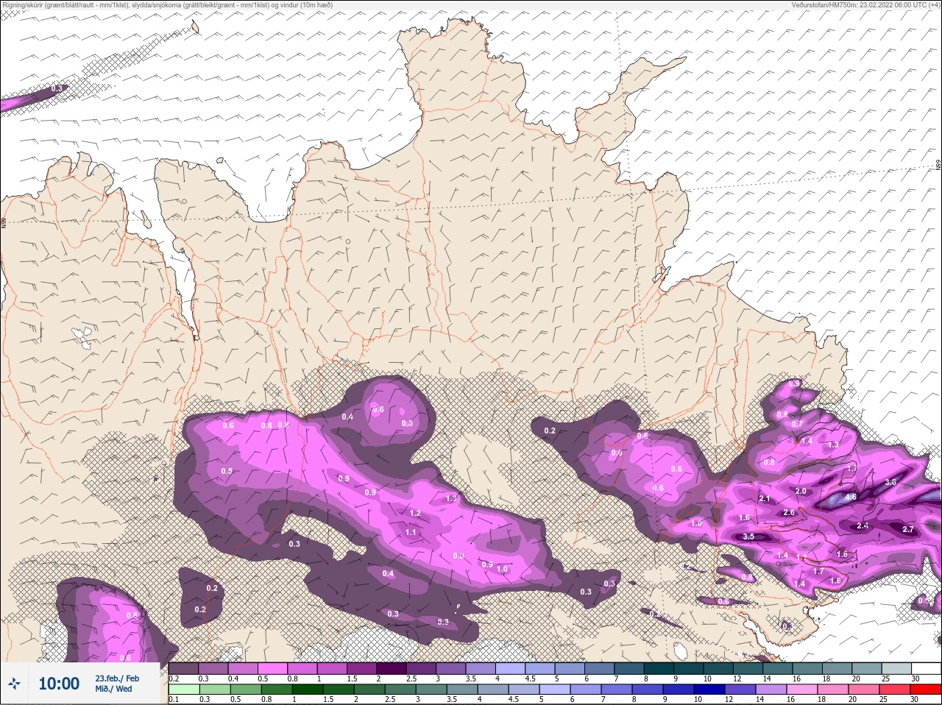
Task: Click the date text 23.feb./ Feb
Action: click(116, 678)
